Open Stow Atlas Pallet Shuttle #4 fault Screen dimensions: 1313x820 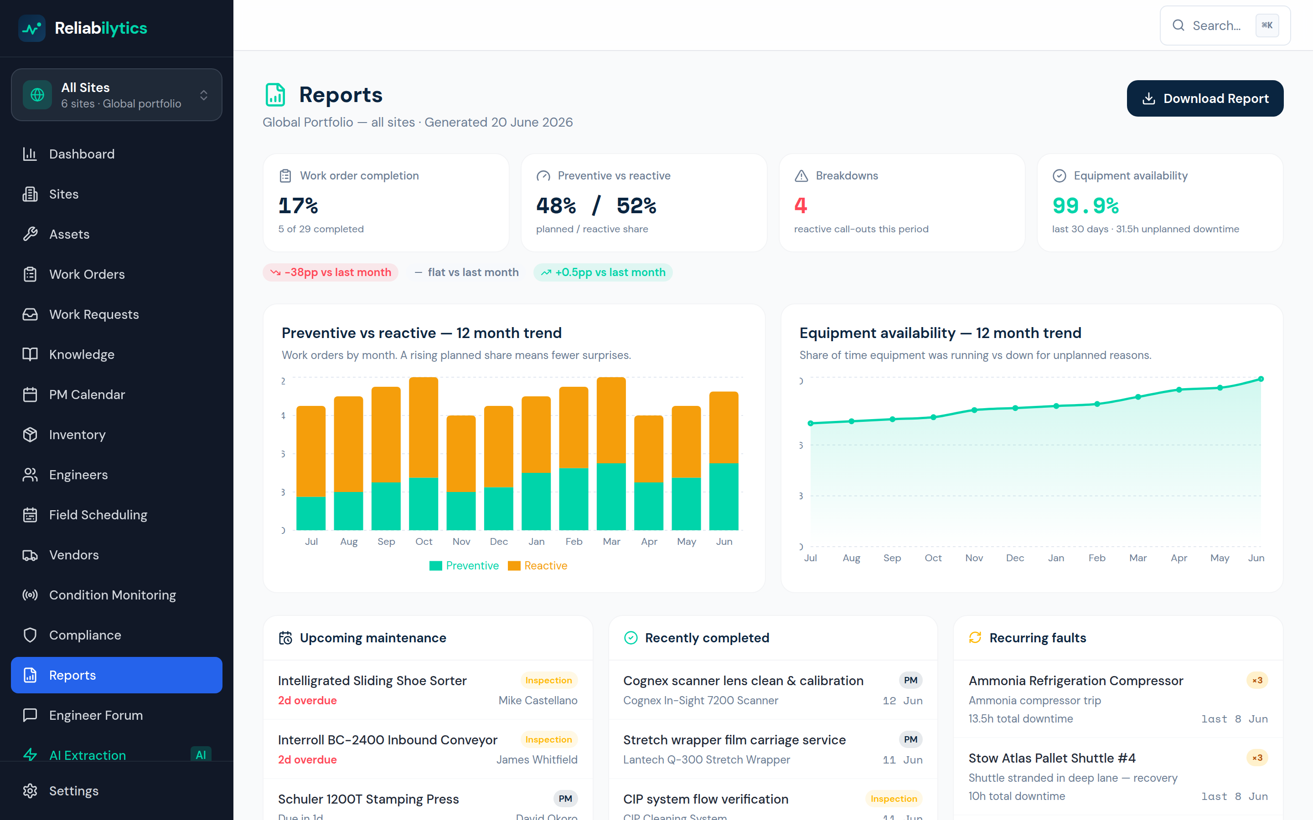[x=1118, y=777]
